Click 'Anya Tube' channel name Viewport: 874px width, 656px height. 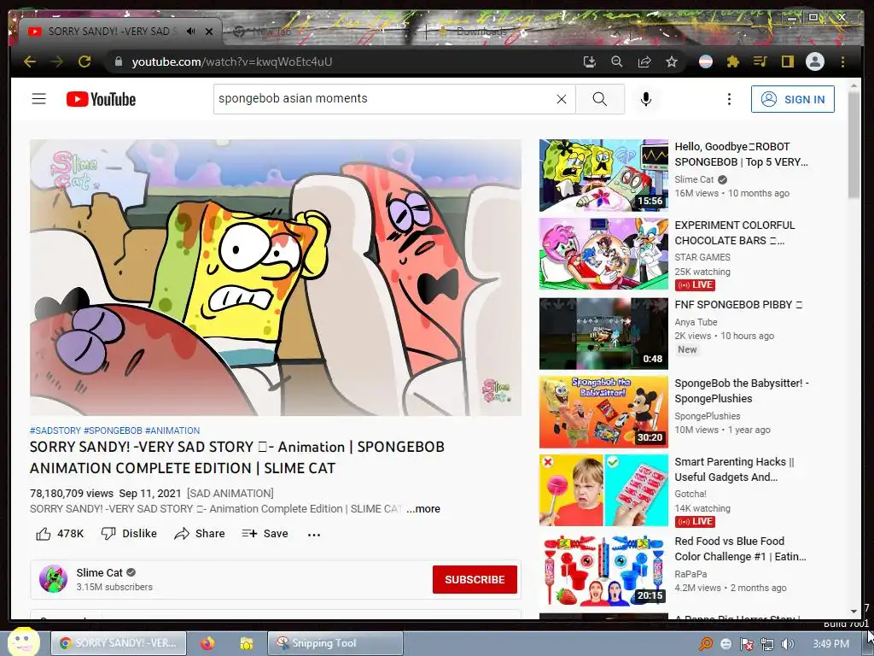(696, 322)
